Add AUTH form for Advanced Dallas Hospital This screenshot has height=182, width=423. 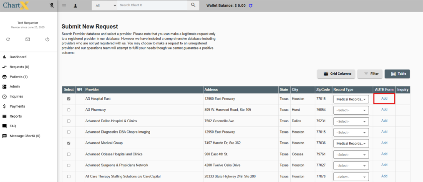click(x=384, y=121)
